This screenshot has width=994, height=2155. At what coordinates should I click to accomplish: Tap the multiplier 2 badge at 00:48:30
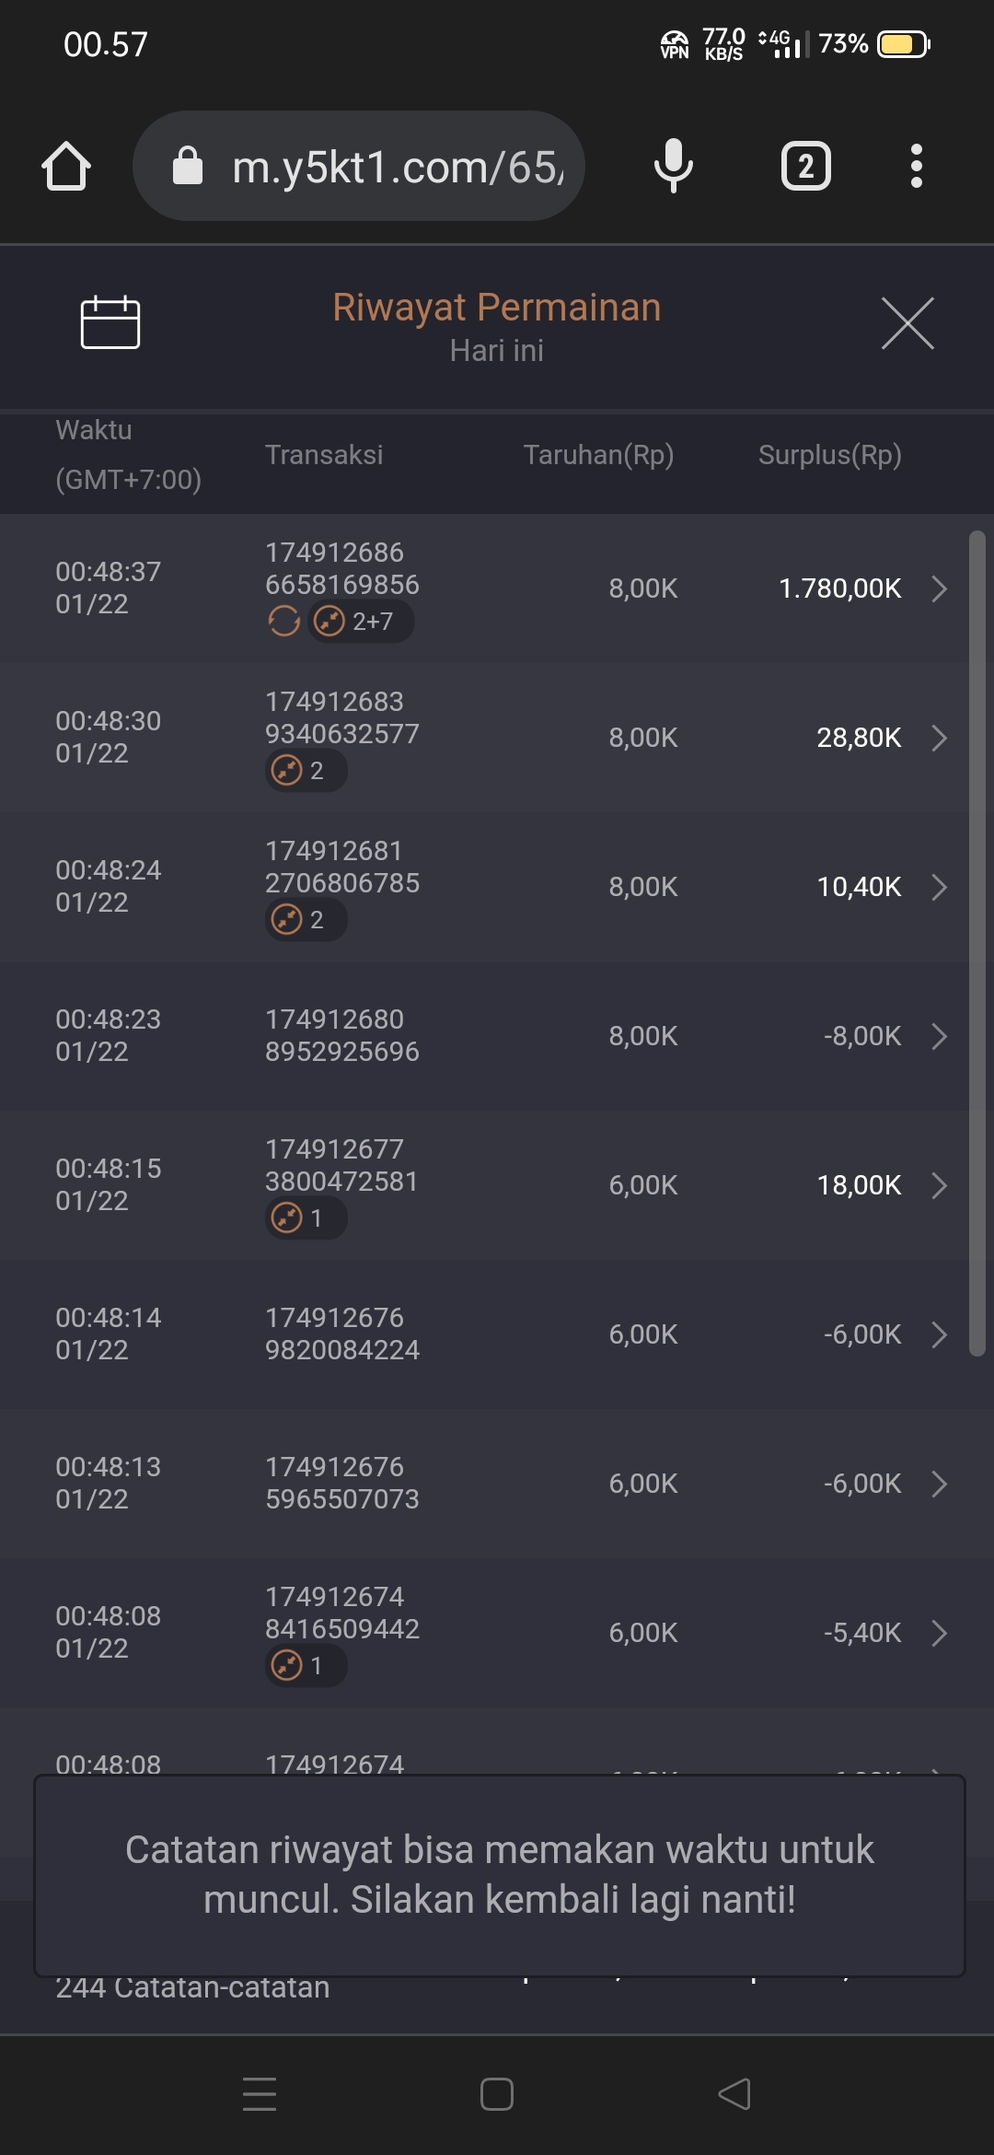pyautogui.click(x=306, y=771)
